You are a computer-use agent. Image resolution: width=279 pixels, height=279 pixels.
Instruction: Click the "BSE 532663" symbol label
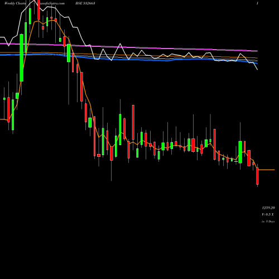(x=85, y=3)
